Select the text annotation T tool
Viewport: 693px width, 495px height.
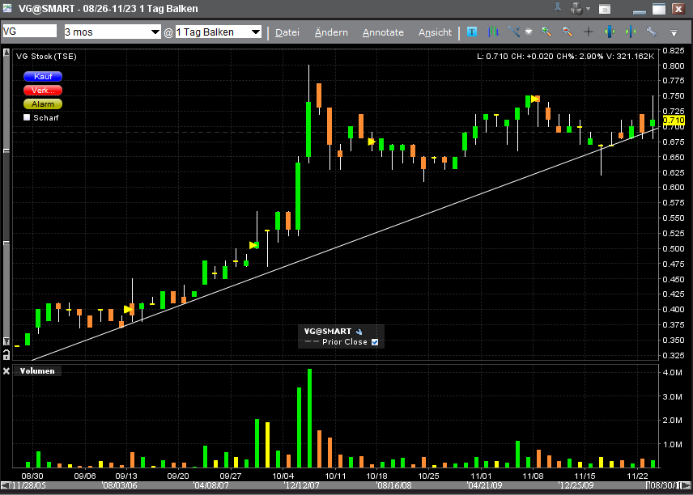(472, 32)
